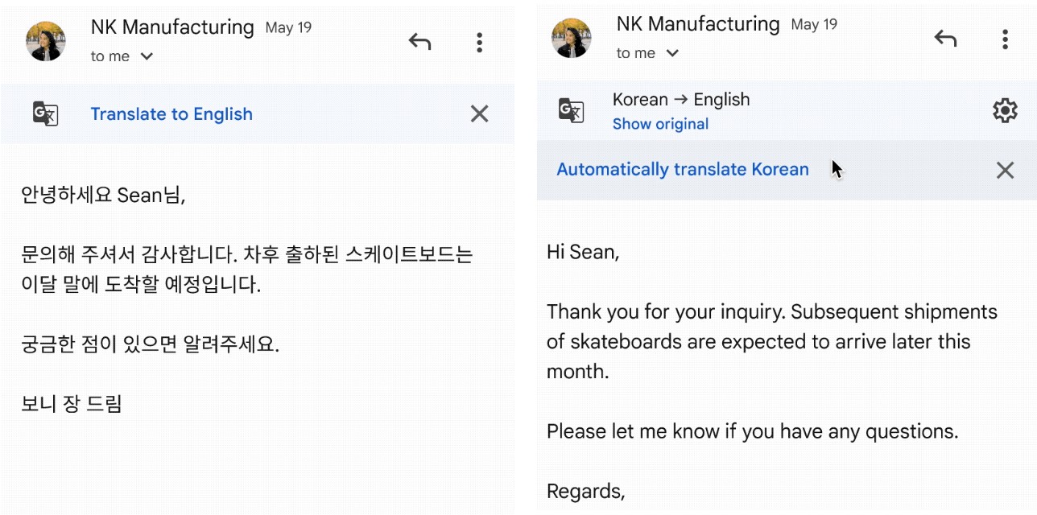Click the sender avatar in the Korean email

pos(46,41)
